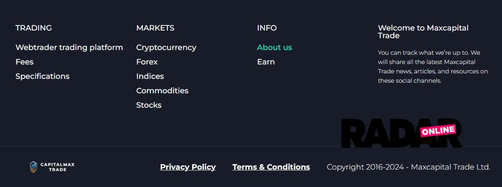
Task: Click the CAPITALMAX TRADE logo text
Action: [57, 167]
